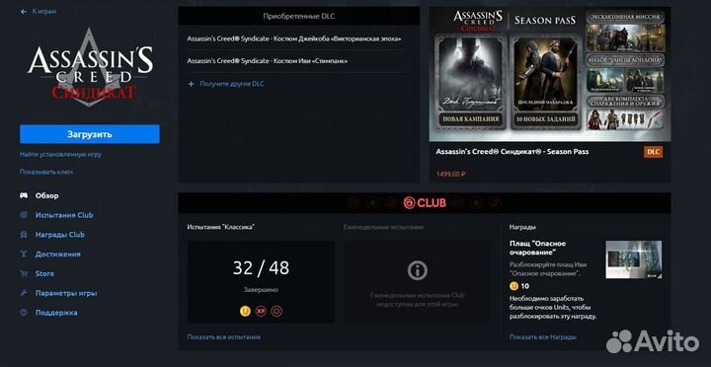Select the Обзор menu item
The height and width of the screenshot is (367, 711).
pyautogui.click(x=46, y=195)
